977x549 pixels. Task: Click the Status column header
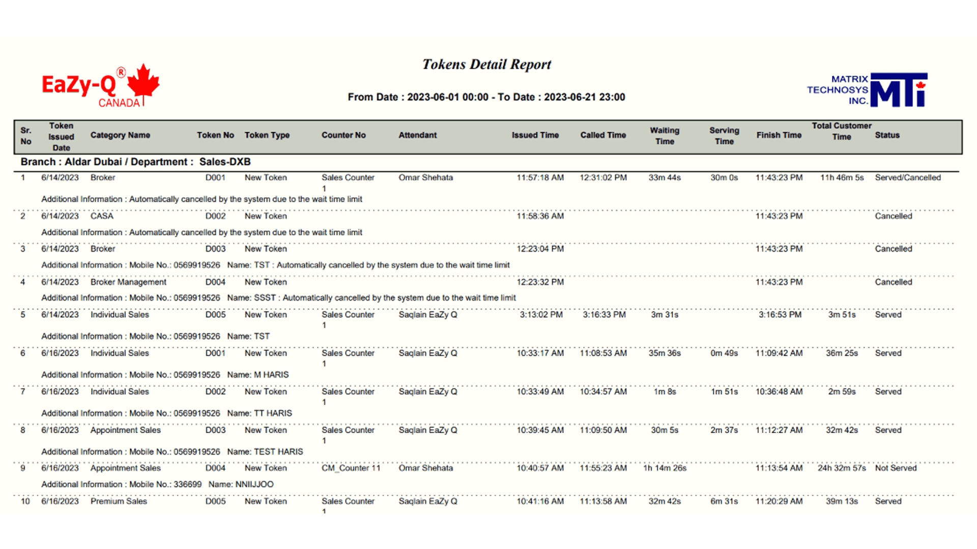click(887, 135)
